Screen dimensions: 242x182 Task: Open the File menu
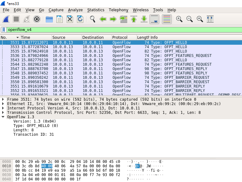coord(6,10)
